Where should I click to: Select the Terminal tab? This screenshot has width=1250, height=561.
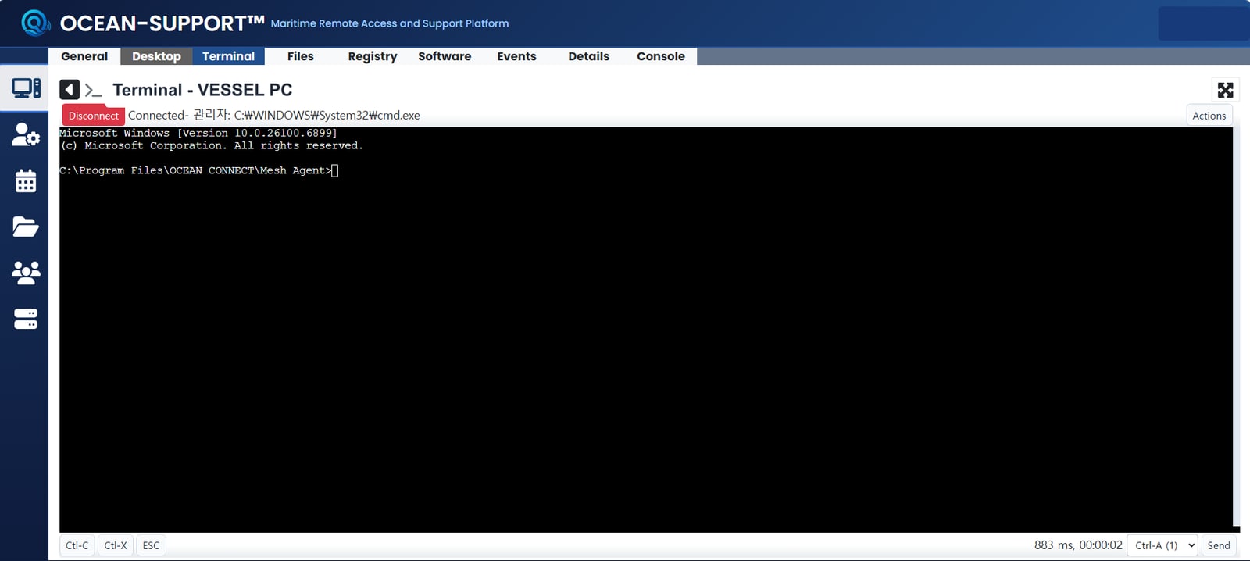228,56
